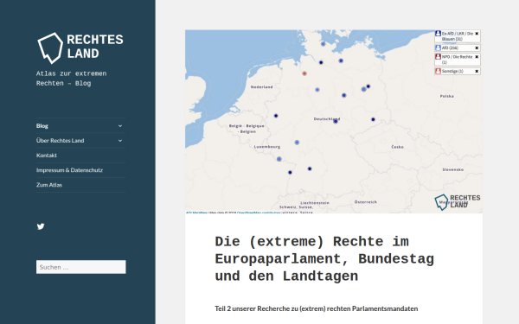Click the Ex-AfD / LKR / Die Blauen label
The image size is (519, 324).
pyautogui.click(x=457, y=36)
